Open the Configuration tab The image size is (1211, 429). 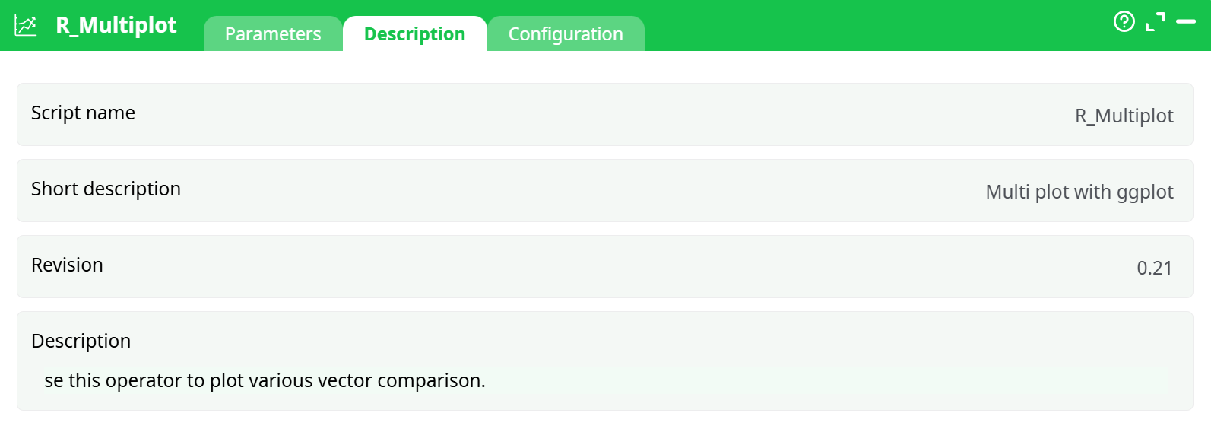(566, 34)
